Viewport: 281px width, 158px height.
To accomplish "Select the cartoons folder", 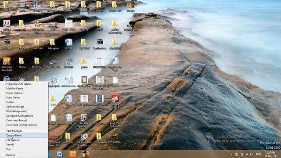I will pos(68,138).
